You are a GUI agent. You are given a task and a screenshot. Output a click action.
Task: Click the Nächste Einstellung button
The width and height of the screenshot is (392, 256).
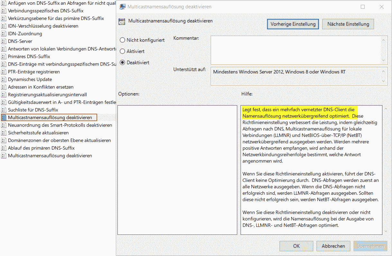point(348,24)
